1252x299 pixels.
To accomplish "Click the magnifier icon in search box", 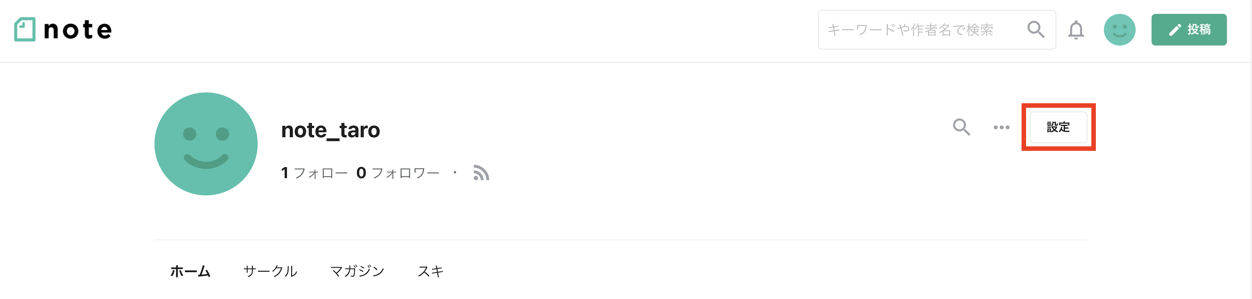I will [x=1036, y=30].
